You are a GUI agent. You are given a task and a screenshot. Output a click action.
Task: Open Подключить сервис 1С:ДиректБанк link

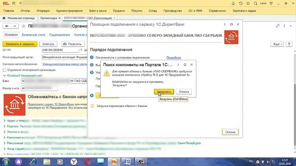click(x=51, y=104)
